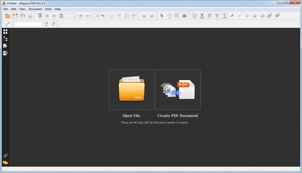302x173 pixels.
Task: Select continuous facing layout icon
Action: pos(134,16)
